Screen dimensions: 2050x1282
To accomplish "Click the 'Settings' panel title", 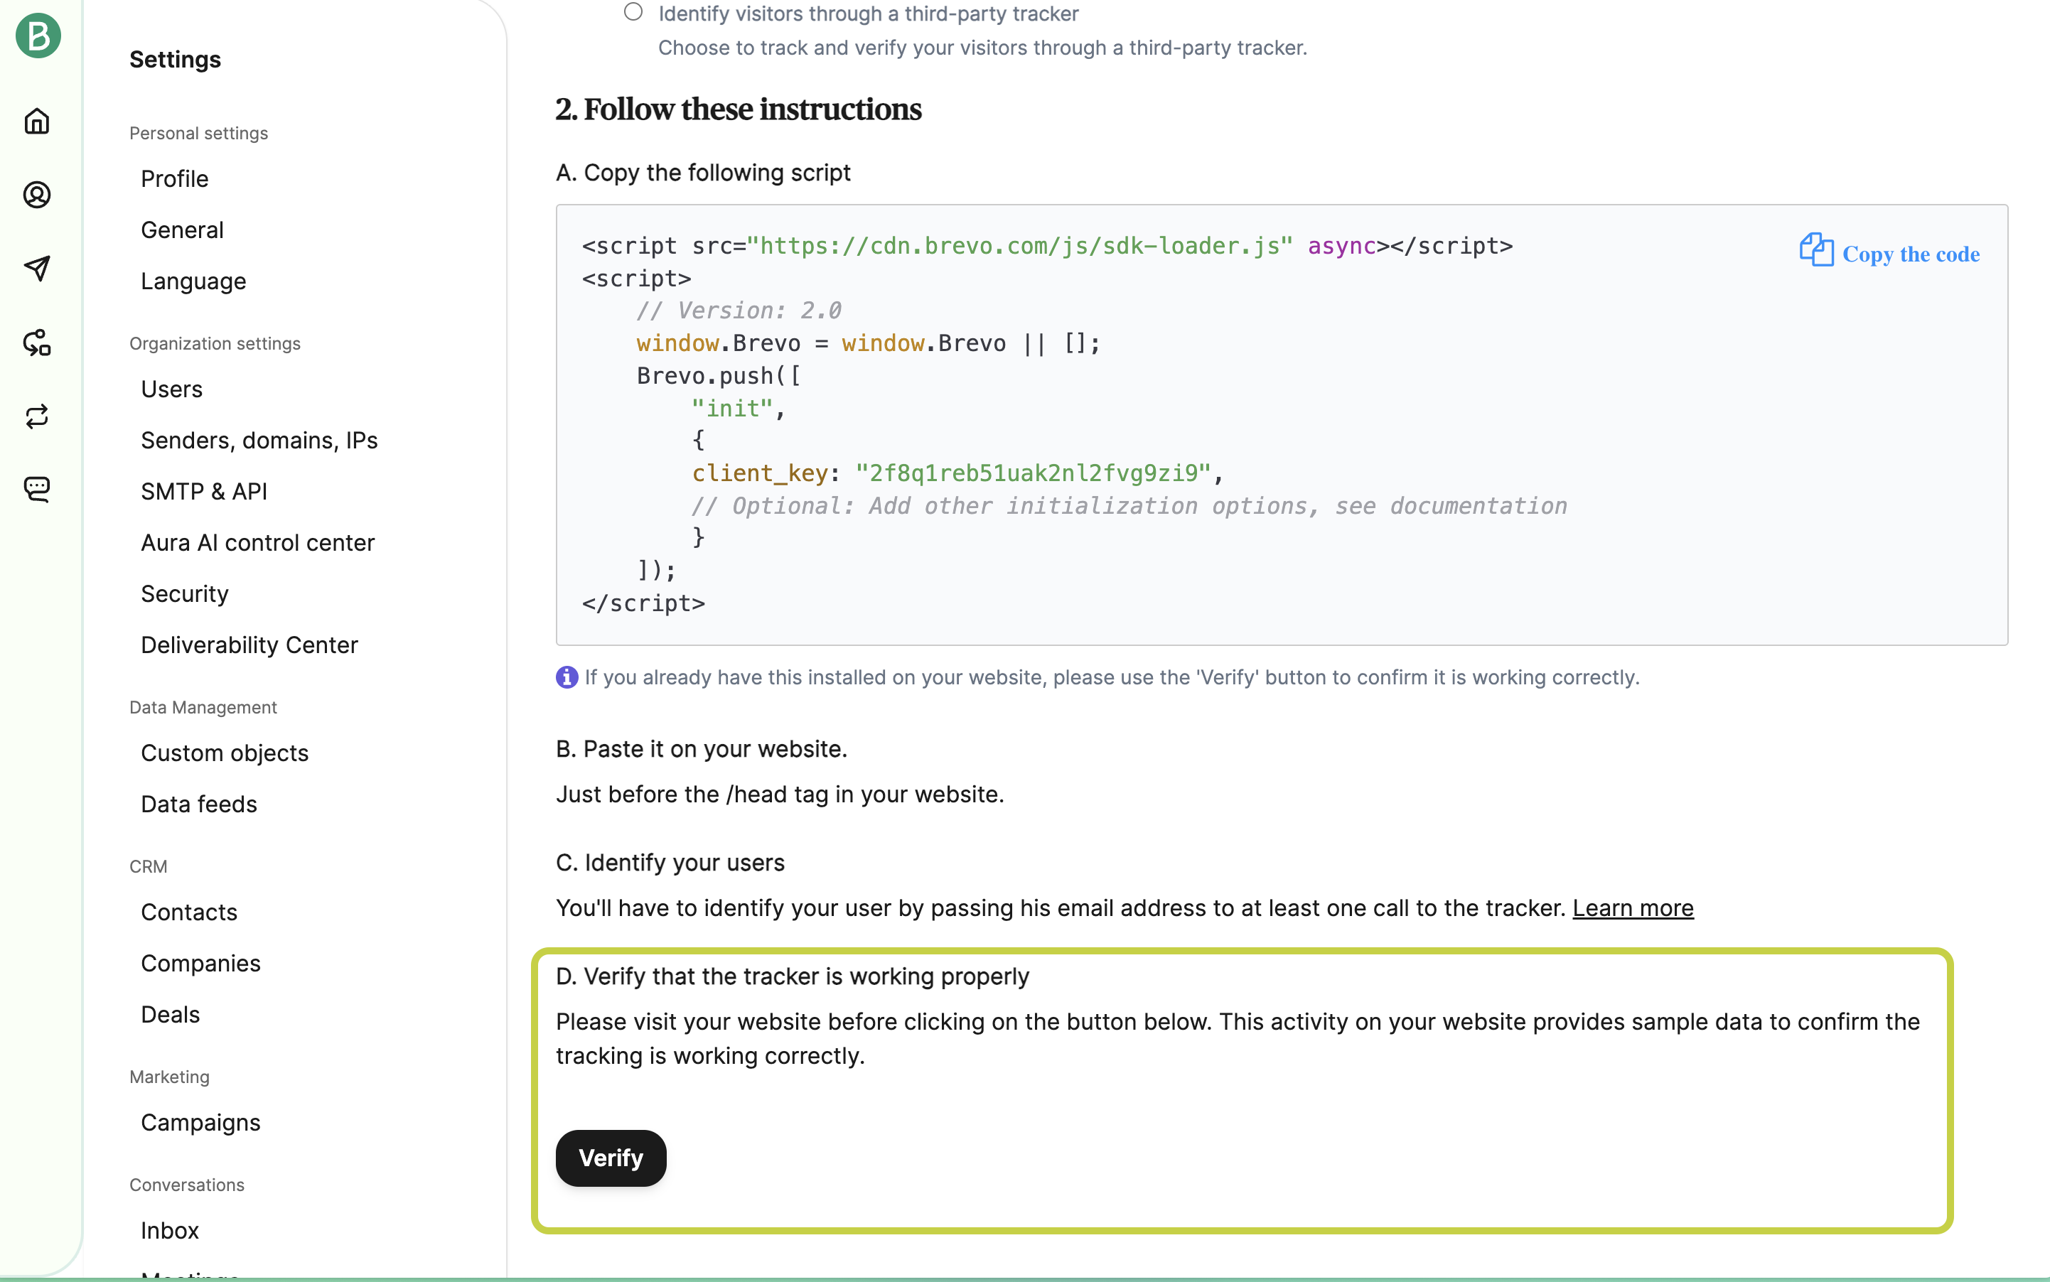I will 175,60.
